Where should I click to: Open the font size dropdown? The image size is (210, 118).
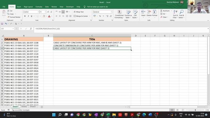45,12
